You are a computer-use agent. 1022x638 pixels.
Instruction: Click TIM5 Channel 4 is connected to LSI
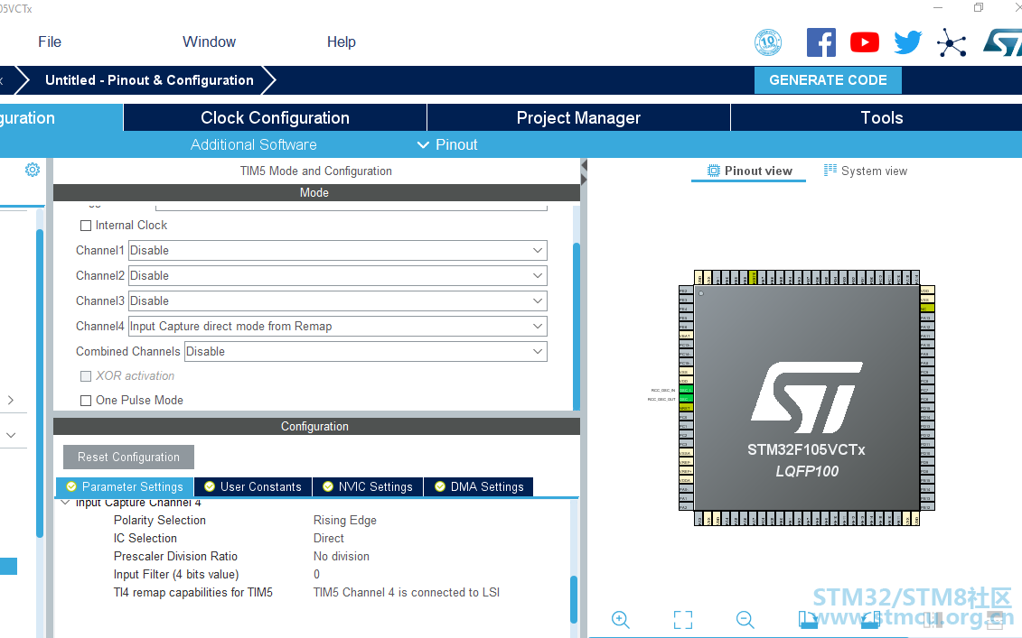click(406, 592)
